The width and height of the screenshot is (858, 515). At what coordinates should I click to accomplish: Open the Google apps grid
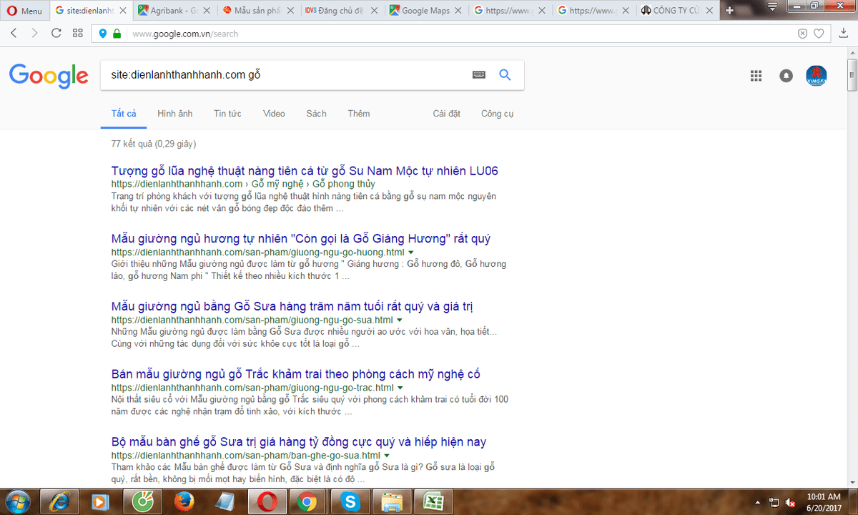(x=756, y=76)
